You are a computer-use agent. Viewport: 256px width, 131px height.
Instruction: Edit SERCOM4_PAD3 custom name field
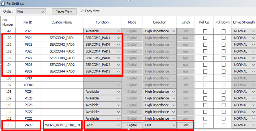click(62, 72)
